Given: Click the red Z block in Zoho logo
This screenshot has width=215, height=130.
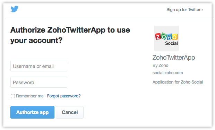Looking at the screenshot, I should click(x=158, y=36).
